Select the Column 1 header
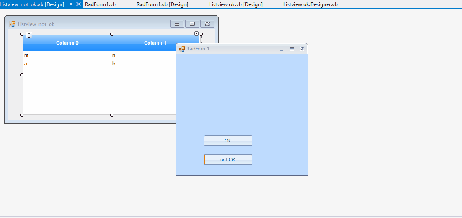Viewport: 462px width, 218px height. 144,43
